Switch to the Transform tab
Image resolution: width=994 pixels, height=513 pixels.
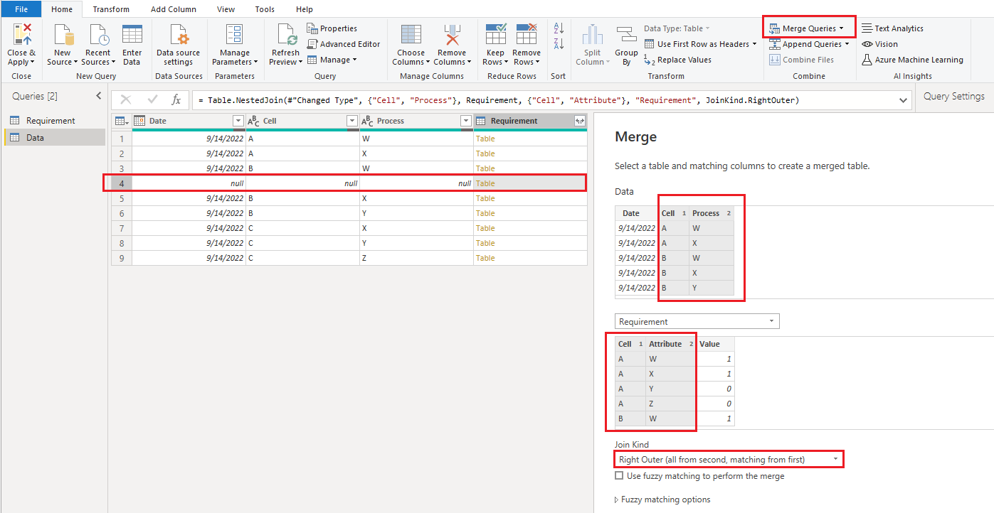[x=111, y=9]
